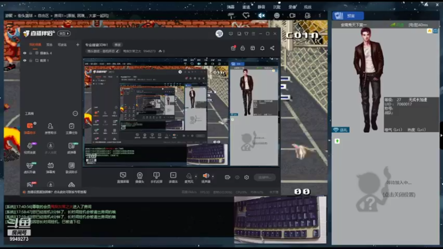Open the layout window icon beside padlock

point(253,48)
